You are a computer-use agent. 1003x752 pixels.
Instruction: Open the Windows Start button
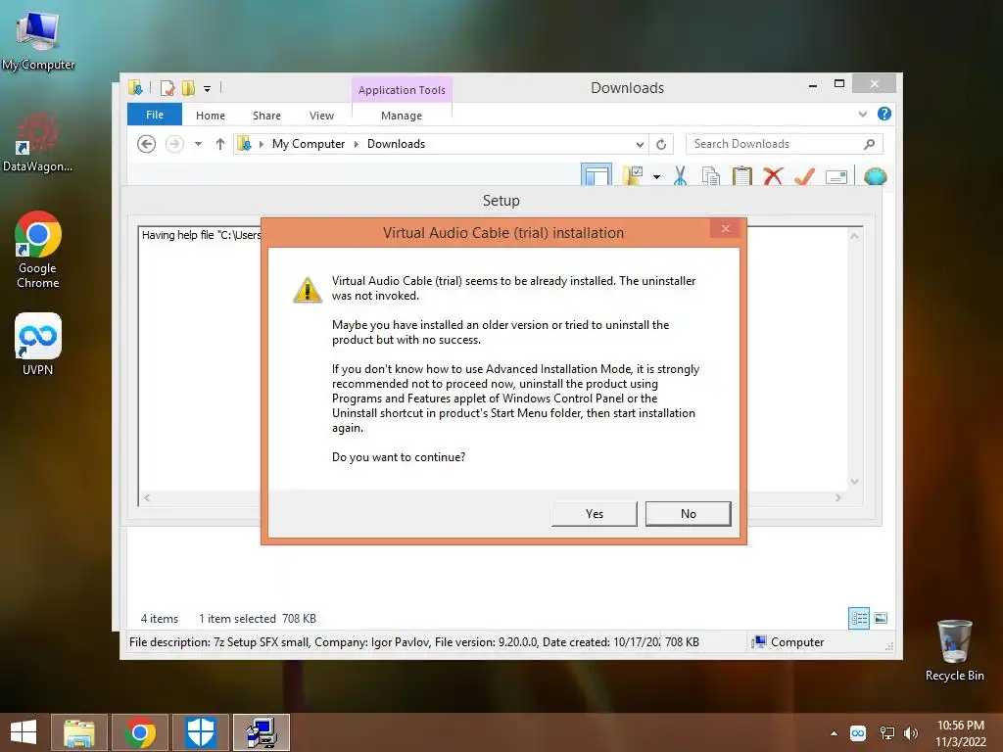[x=24, y=732]
